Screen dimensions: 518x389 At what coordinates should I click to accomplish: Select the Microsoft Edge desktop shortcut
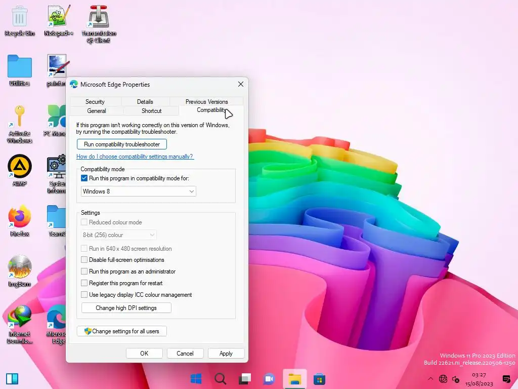pos(57,324)
